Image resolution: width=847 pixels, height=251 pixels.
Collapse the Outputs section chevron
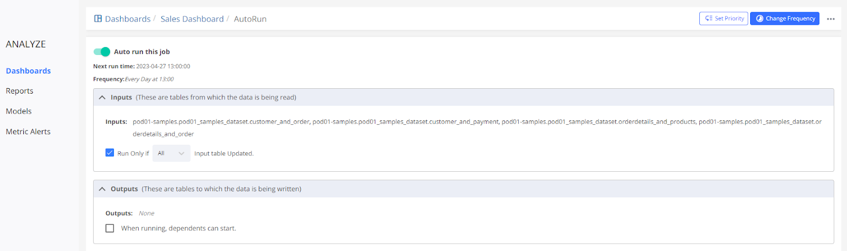102,189
